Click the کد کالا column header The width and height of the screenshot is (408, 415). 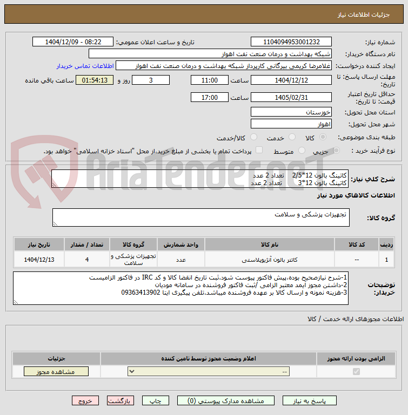356,244
